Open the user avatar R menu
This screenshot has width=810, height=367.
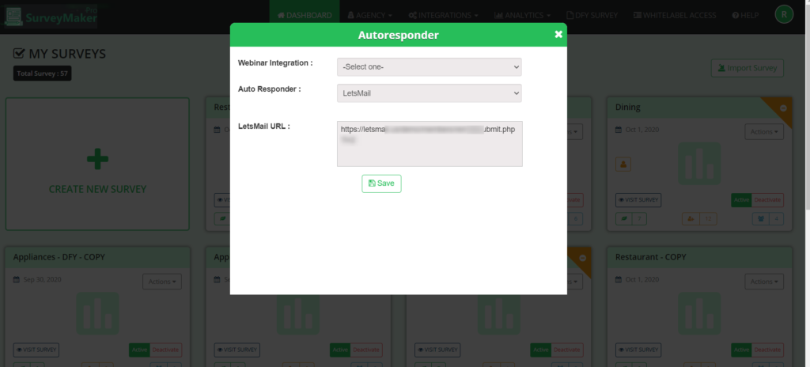pyautogui.click(x=784, y=14)
